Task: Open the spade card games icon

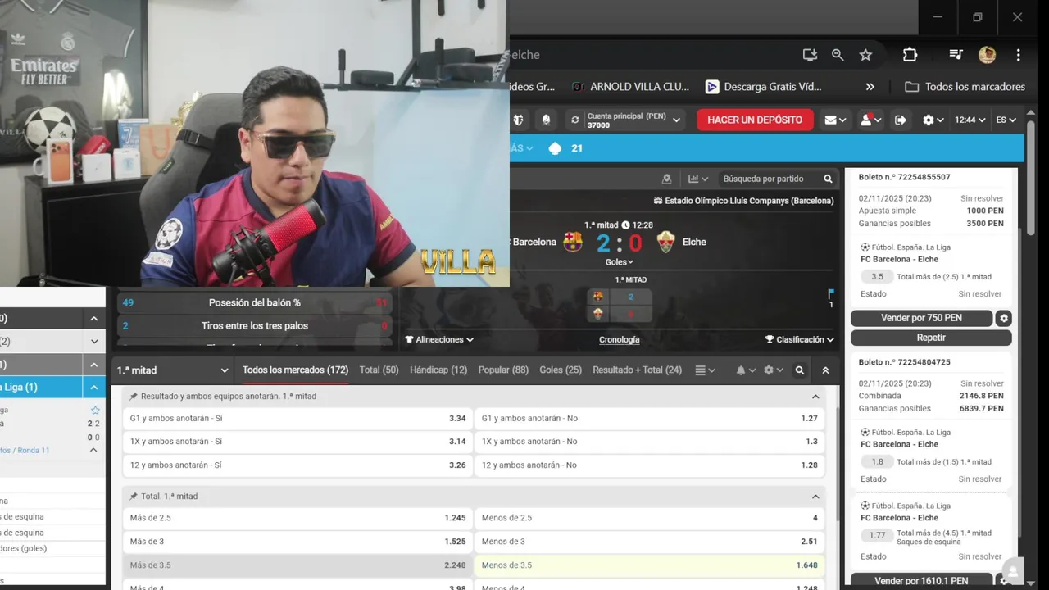Action: pos(555,148)
